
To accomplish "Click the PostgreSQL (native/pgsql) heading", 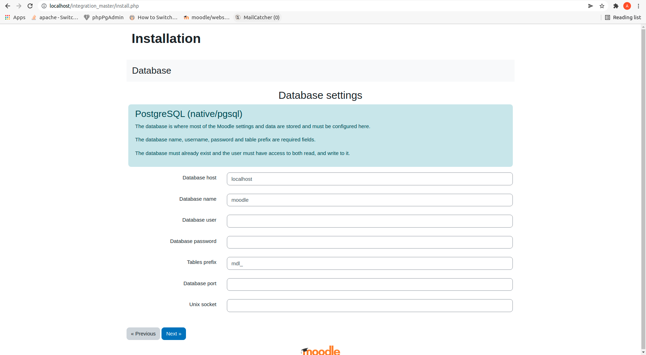I will (x=189, y=114).
